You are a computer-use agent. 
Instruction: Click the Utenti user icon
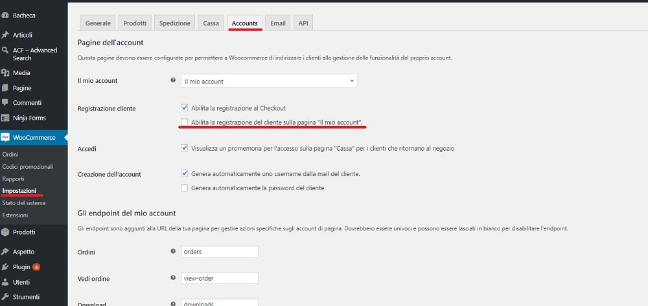[x=5, y=282]
